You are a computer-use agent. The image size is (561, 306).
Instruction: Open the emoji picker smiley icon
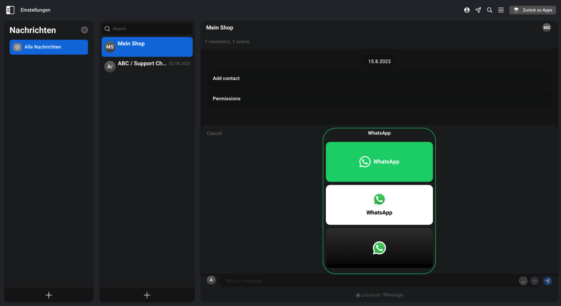coord(523,281)
